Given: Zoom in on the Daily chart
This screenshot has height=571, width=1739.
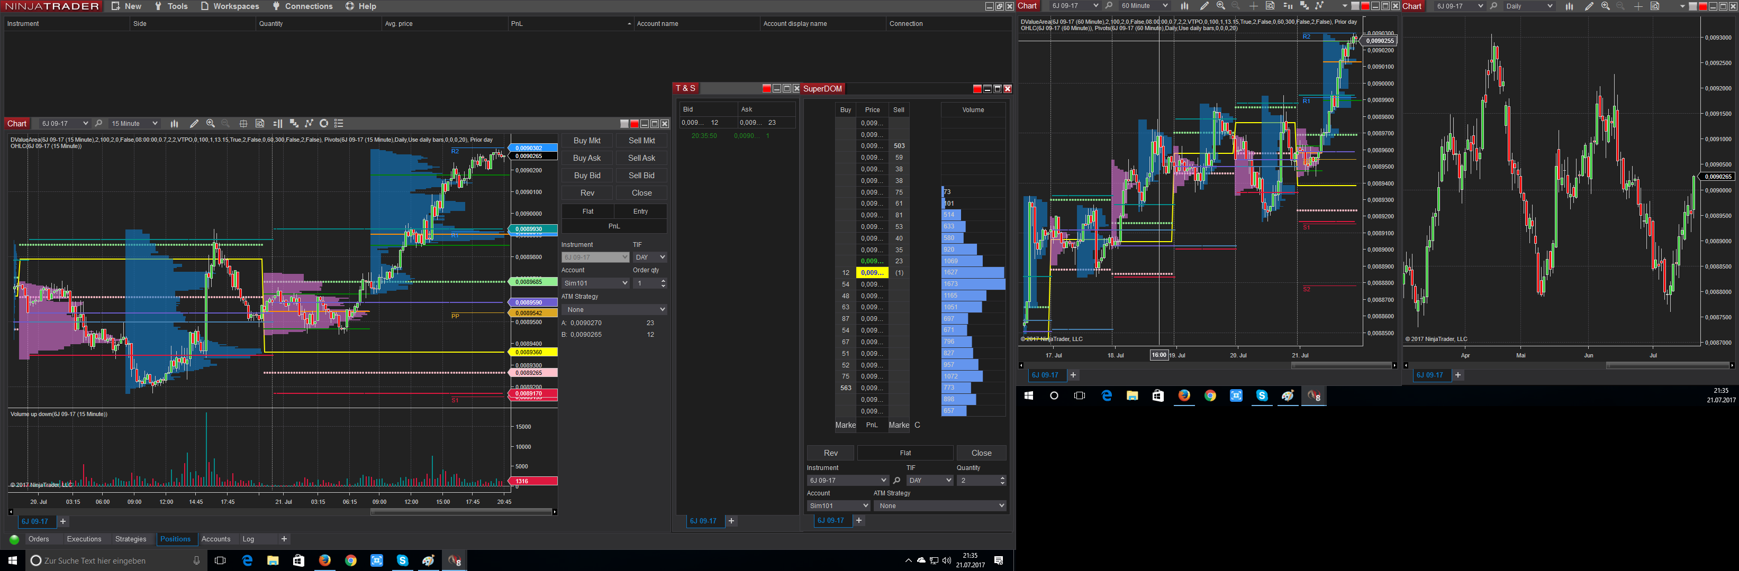Looking at the screenshot, I should 1605,6.
